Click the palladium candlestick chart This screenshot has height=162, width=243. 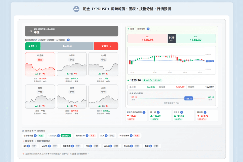(172, 60)
